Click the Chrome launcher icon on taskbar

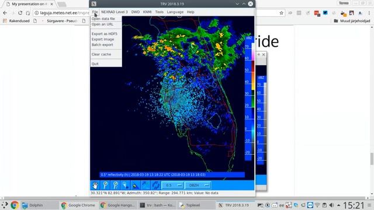[15, 205]
